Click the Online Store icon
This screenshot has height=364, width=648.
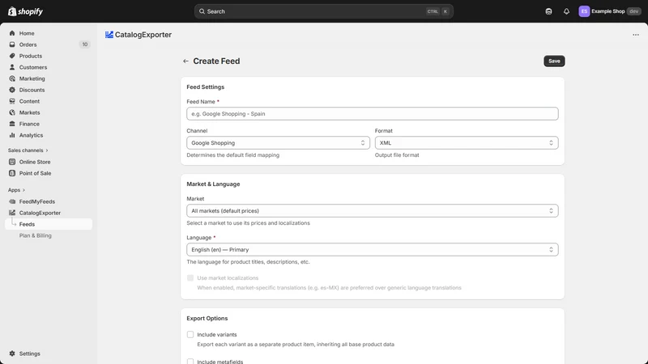click(12, 162)
